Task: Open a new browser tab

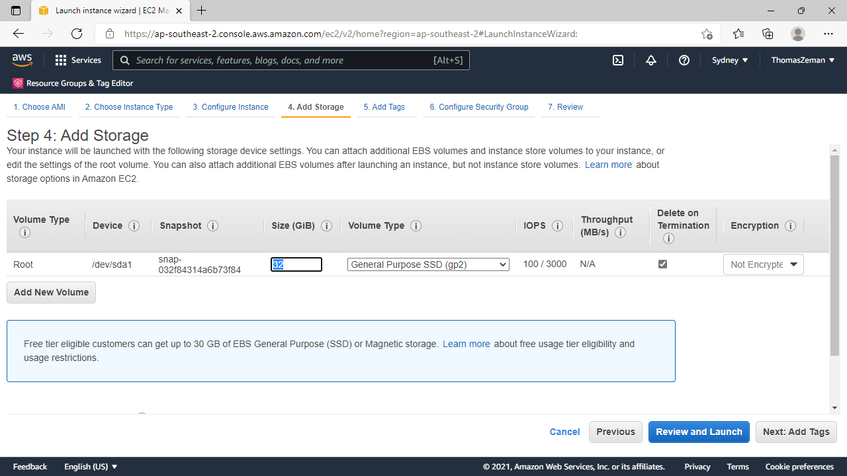Action: (202, 11)
